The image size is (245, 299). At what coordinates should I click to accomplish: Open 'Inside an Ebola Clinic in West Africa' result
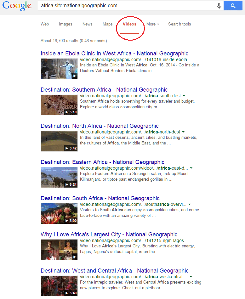tap(115, 54)
